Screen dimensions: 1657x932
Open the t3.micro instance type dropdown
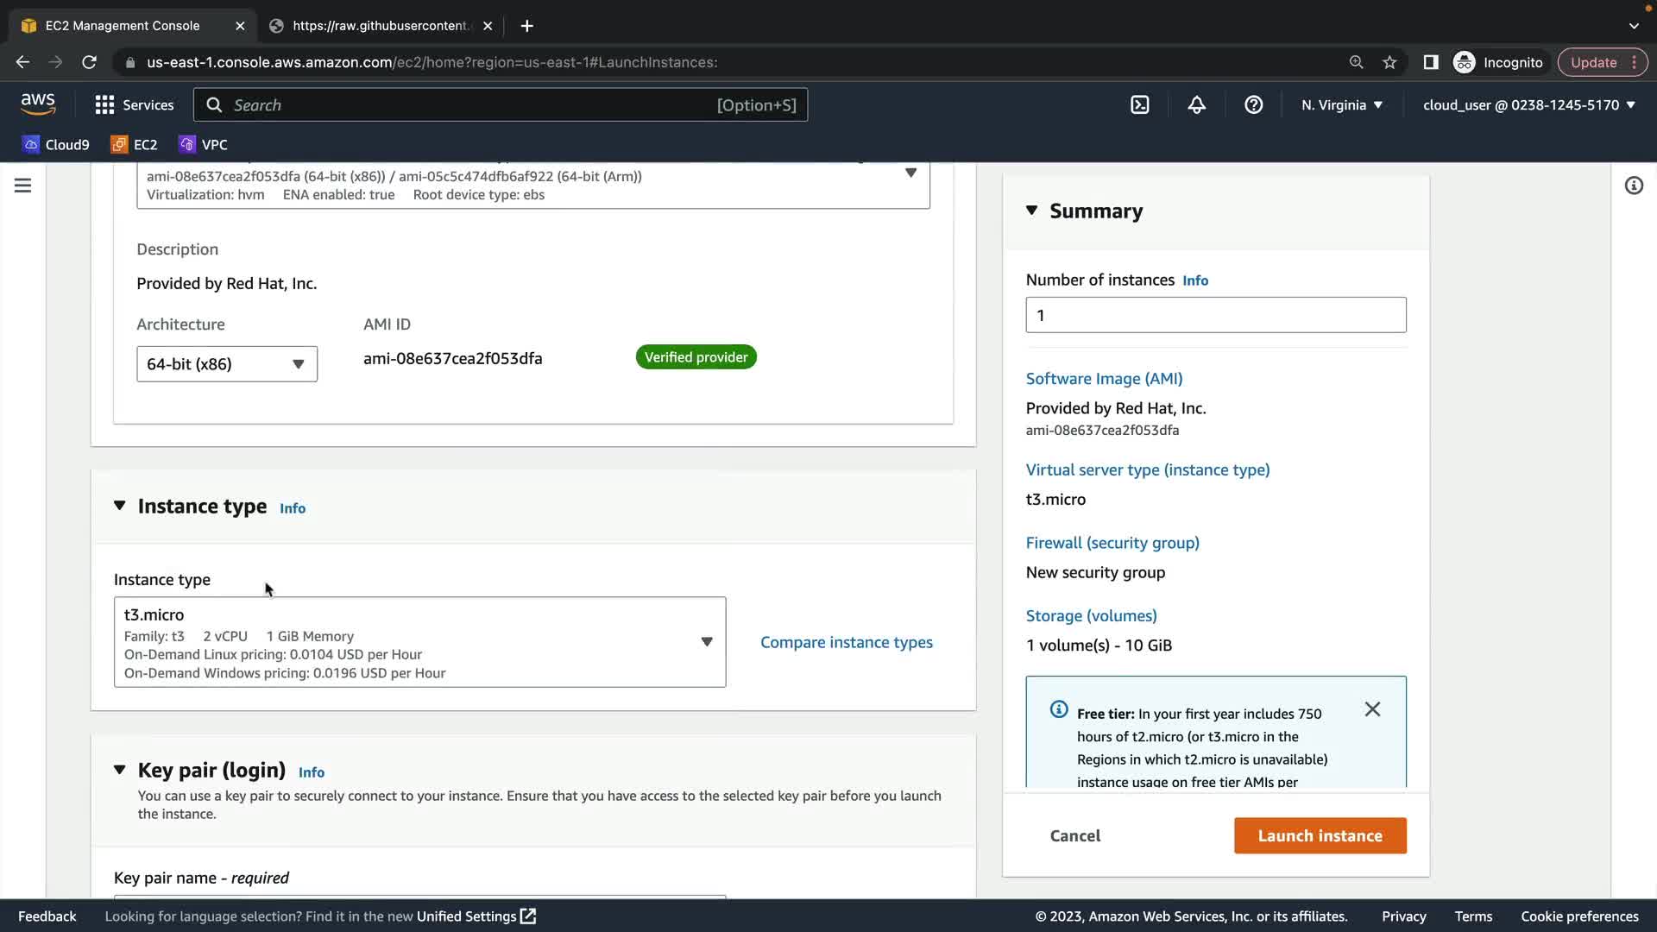pos(419,642)
